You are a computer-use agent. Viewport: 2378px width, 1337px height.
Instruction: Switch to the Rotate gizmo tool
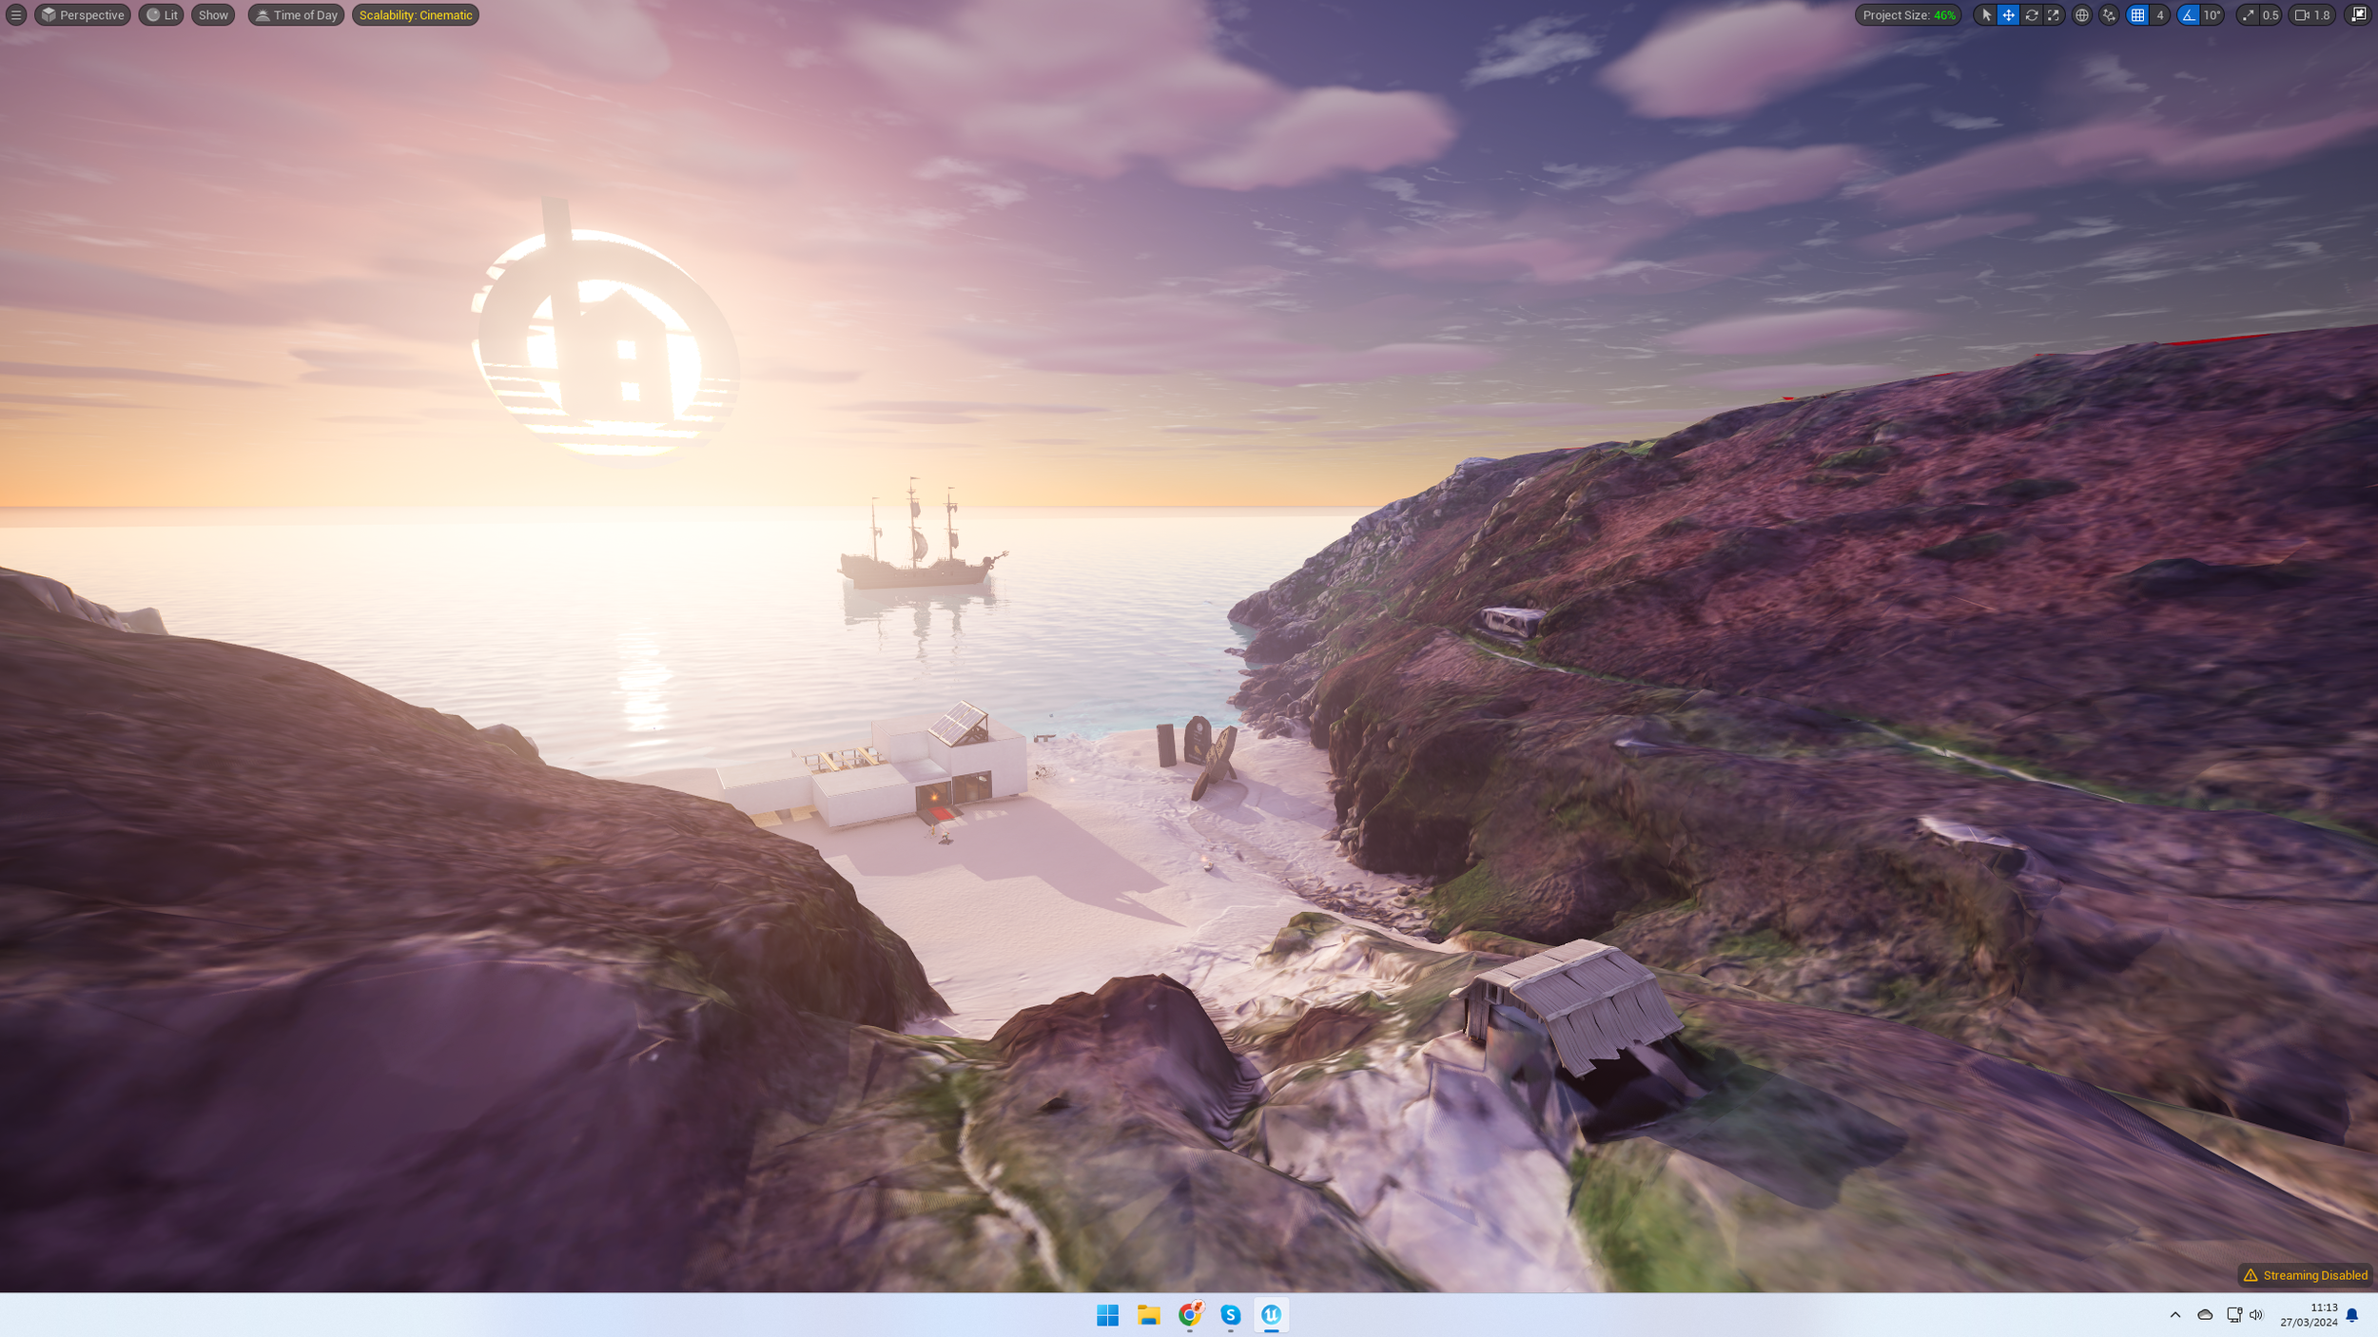(2031, 15)
